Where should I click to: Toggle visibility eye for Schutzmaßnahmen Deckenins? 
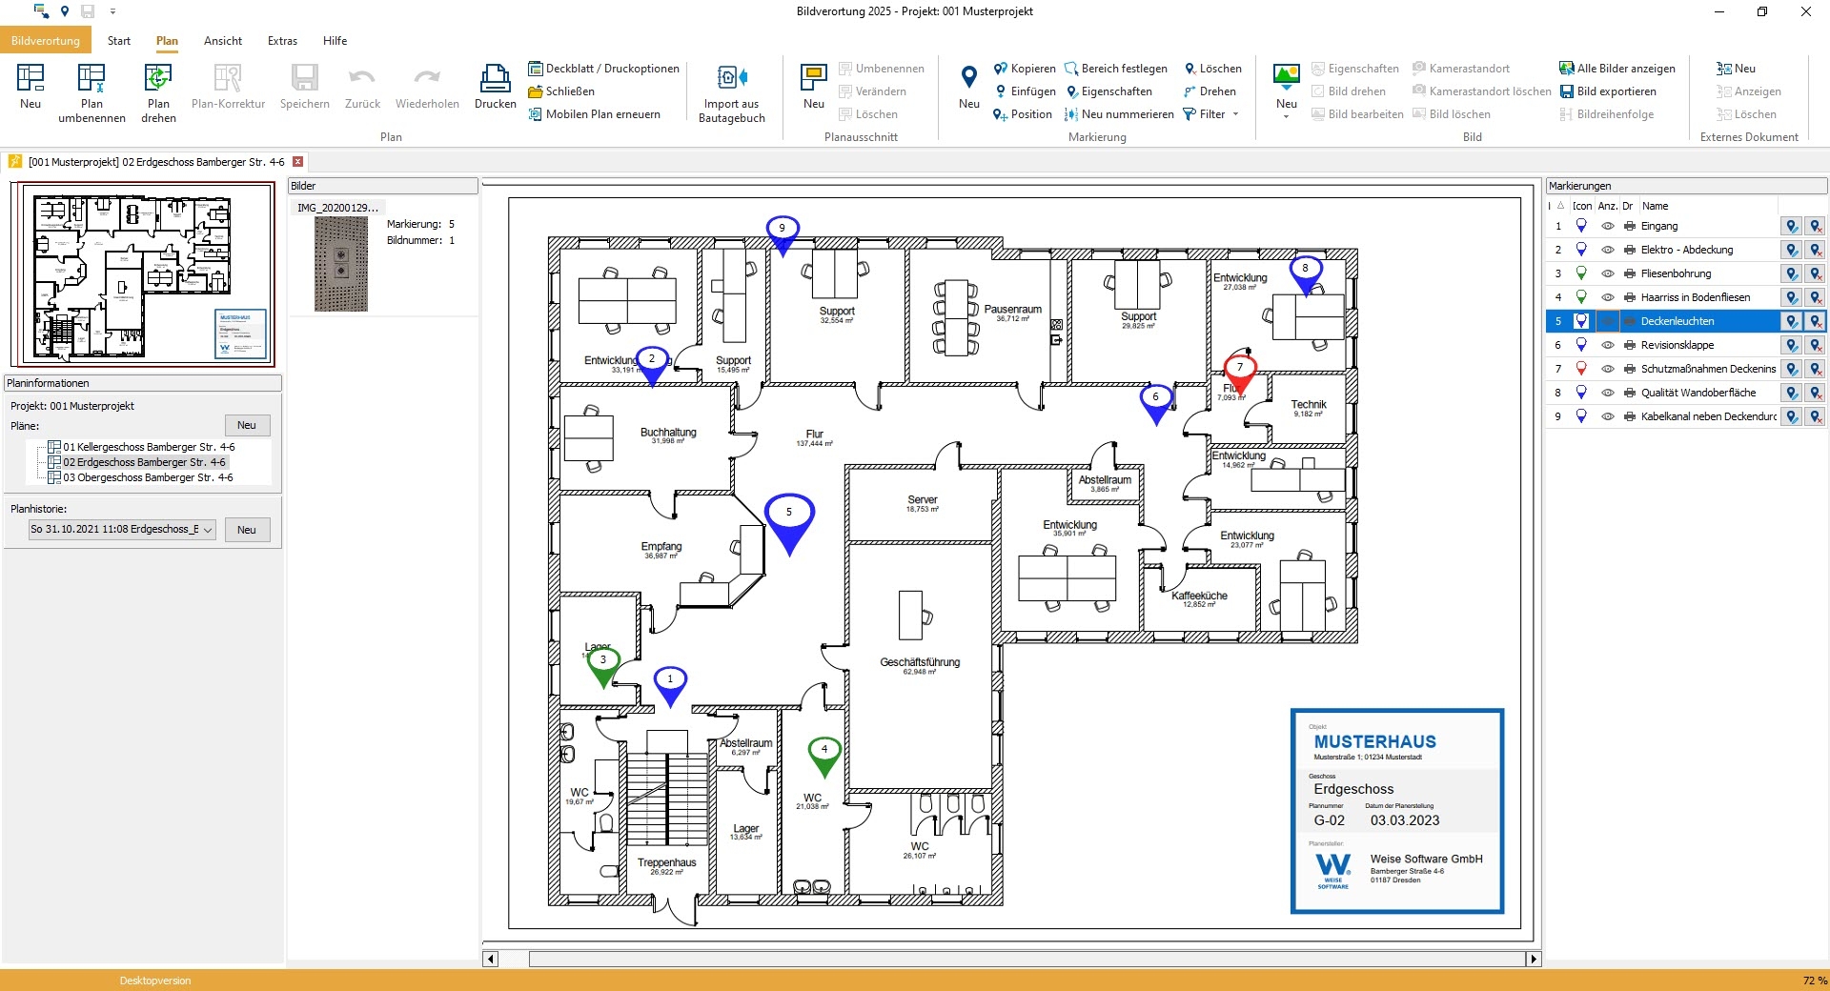1608,369
